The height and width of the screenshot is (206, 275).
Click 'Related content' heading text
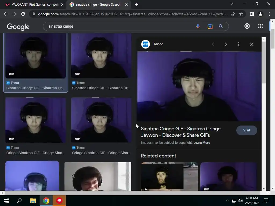pyautogui.click(x=158, y=156)
